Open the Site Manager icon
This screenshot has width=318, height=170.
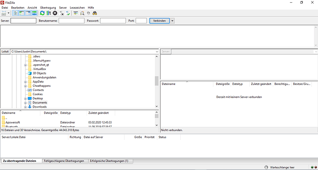4,13
